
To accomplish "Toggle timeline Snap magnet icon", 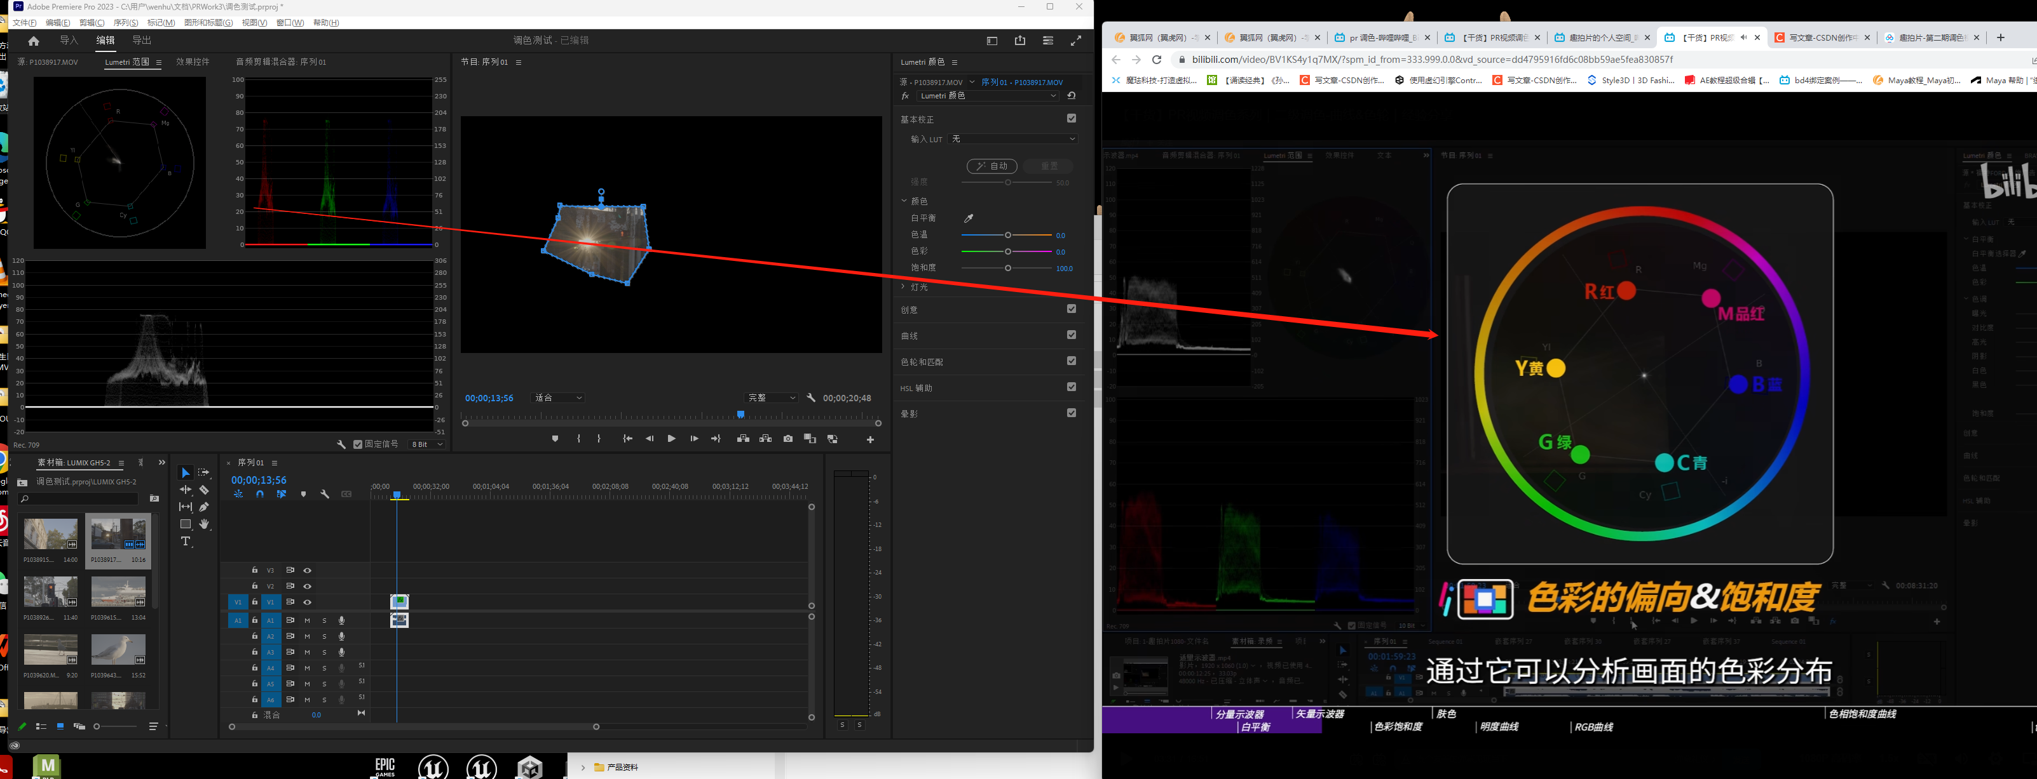I will [259, 494].
